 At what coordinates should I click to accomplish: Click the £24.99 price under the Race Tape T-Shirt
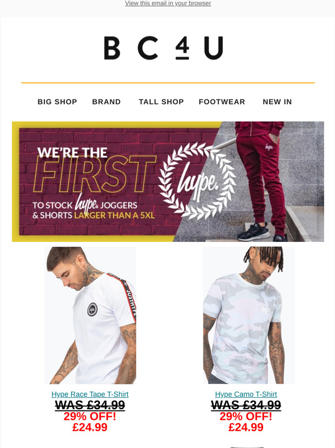[90, 427]
